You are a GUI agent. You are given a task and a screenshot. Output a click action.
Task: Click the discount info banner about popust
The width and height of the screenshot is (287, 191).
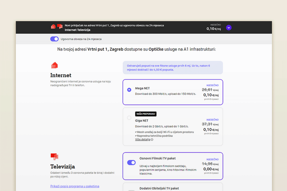[x=172, y=67]
